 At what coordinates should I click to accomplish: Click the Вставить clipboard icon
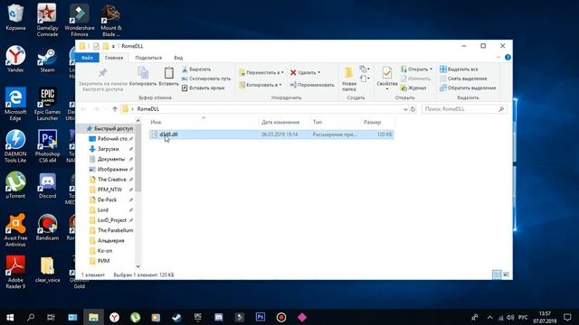point(169,73)
